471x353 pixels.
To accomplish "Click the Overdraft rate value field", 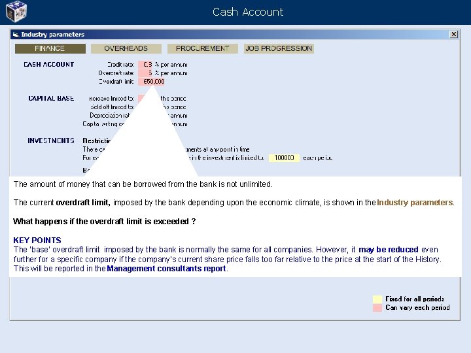I will tap(146, 73).
